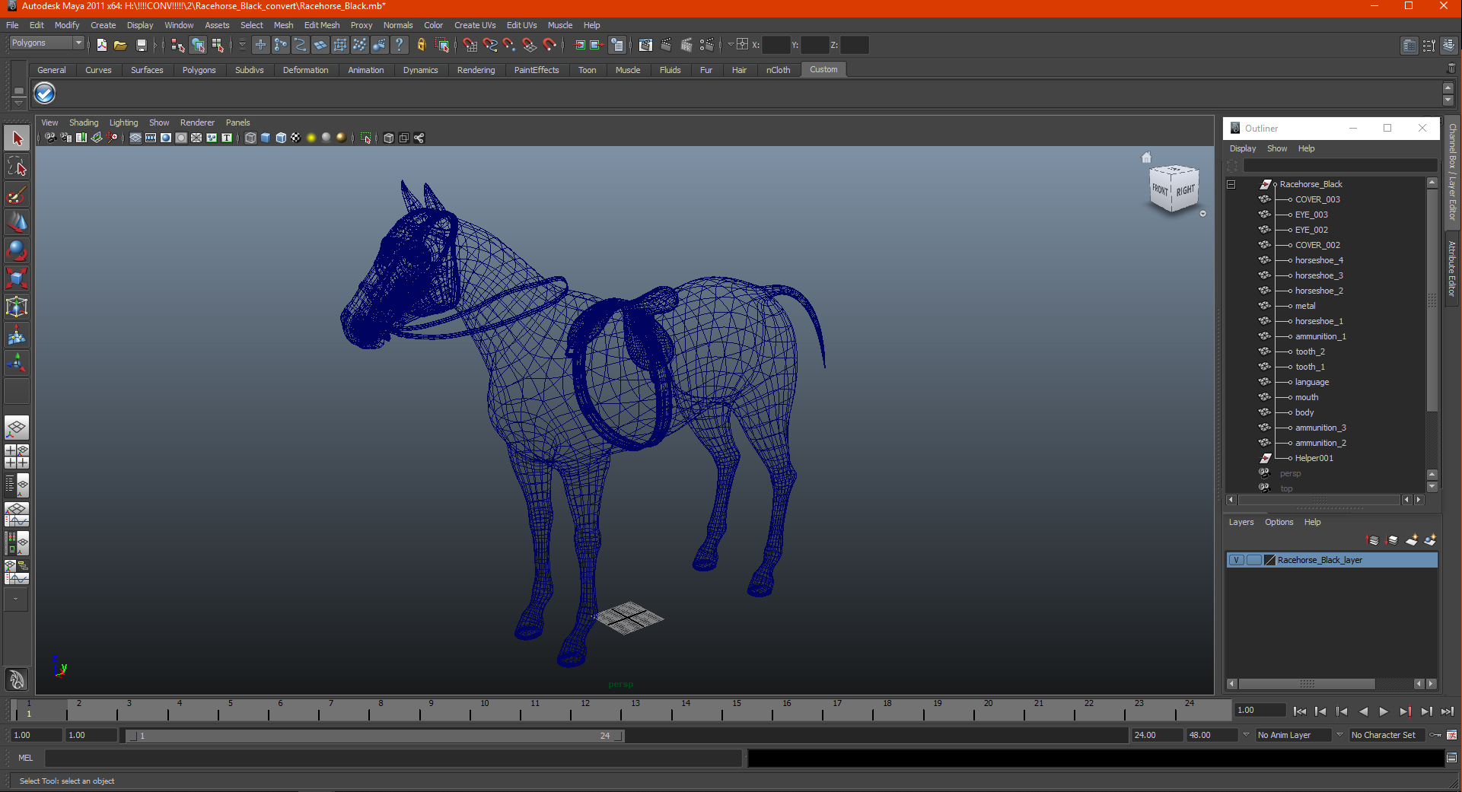
Task: Switch to four view layout
Action: [17, 456]
